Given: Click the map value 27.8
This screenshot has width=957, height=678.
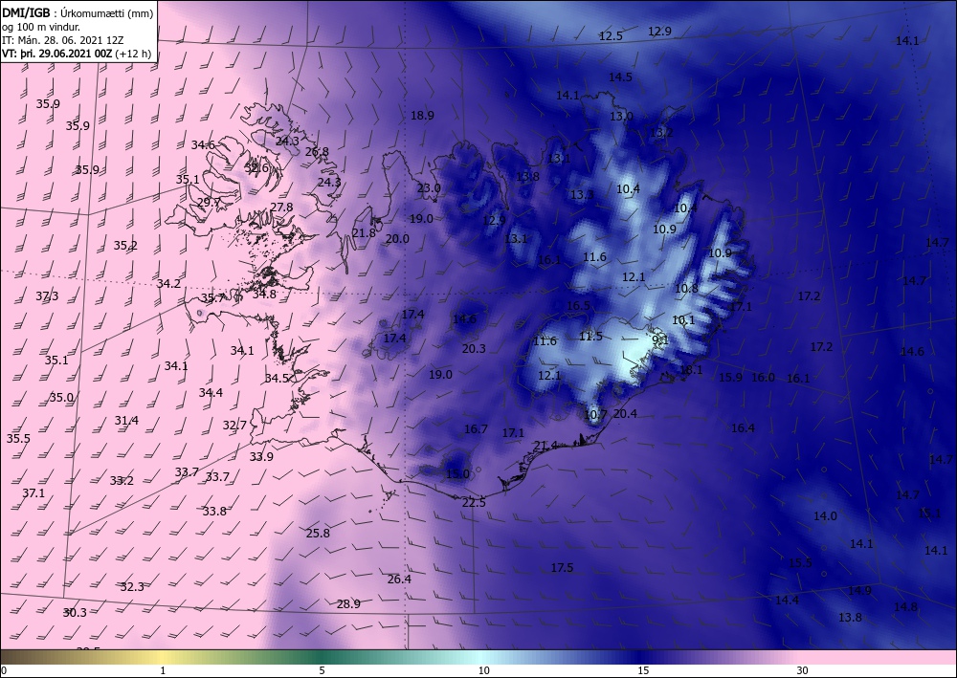Looking at the screenshot, I should (x=281, y=207).
